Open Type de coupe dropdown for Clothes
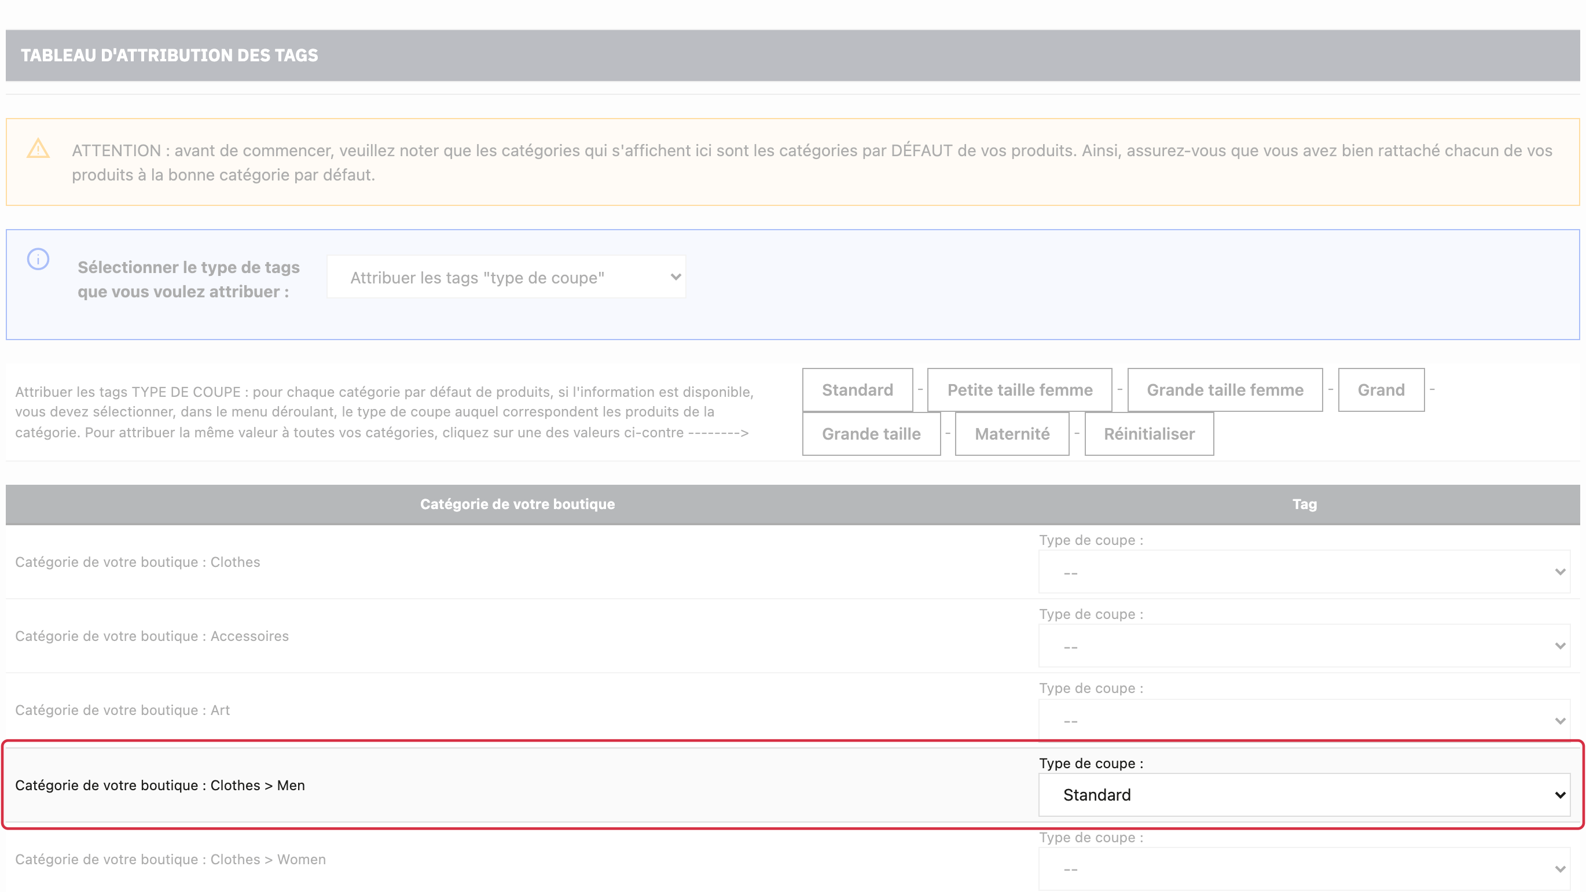This screenshot has height=892, width=1586. (1304, 572)
